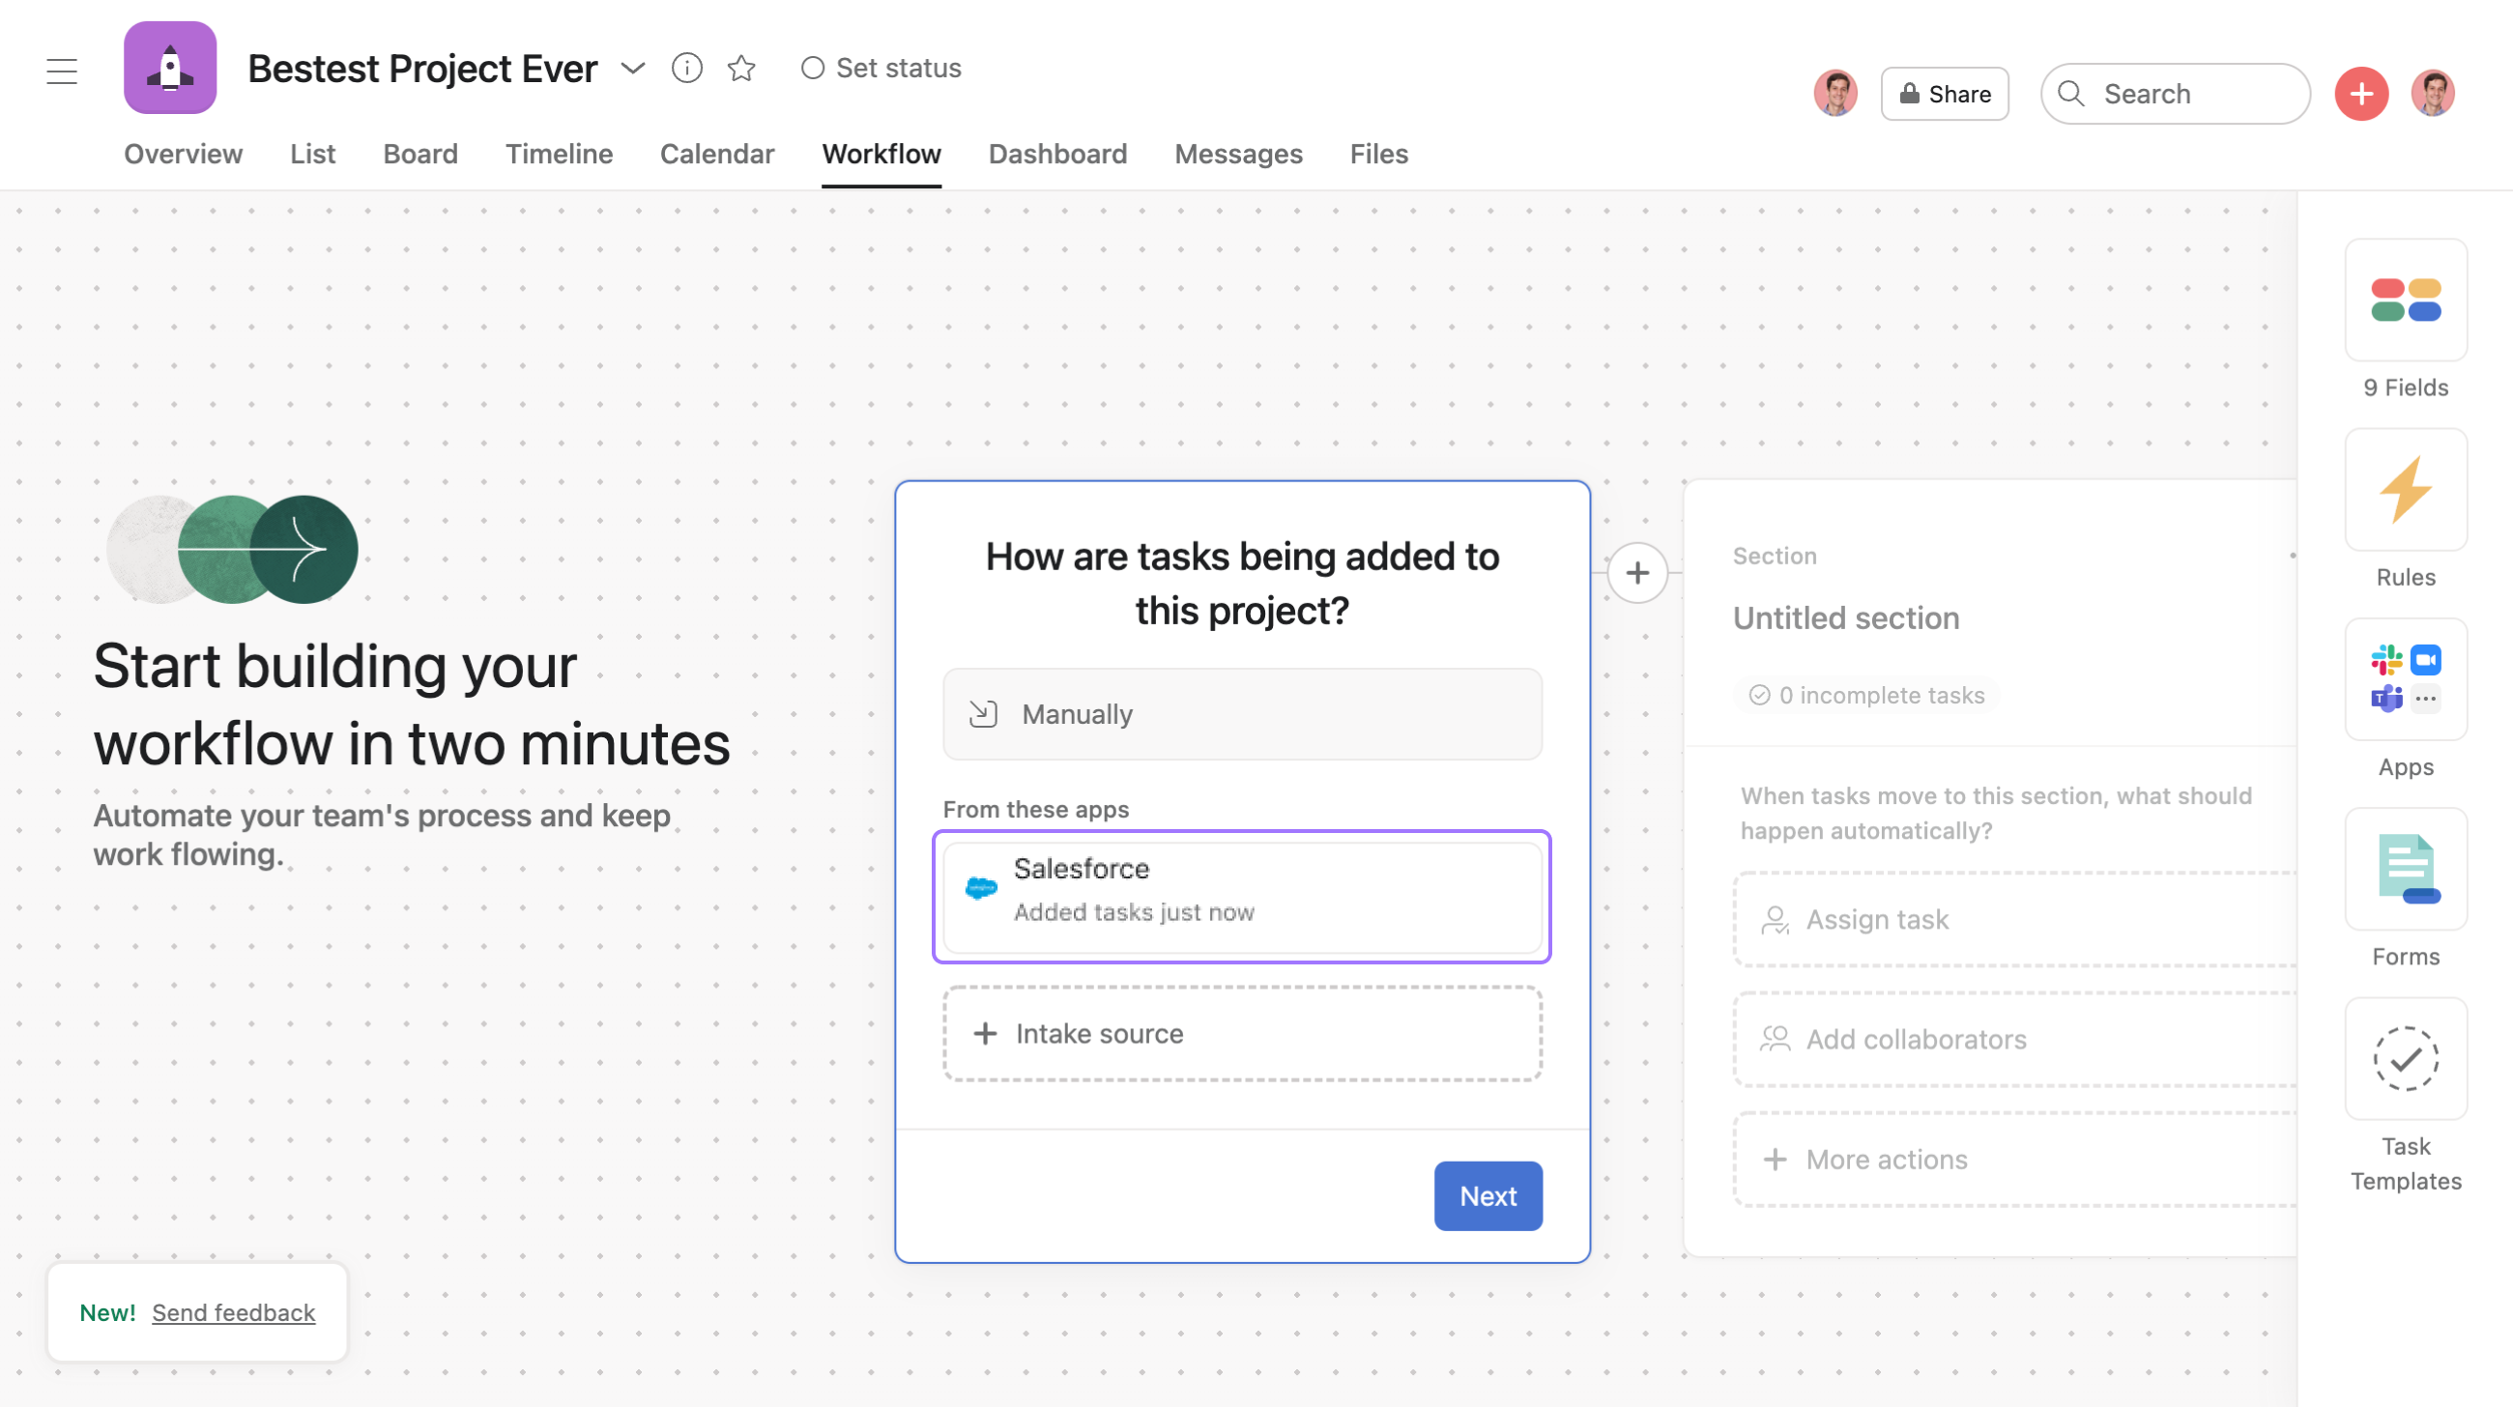Screen dimensions: 2513x1407
Task: Click the Add collaborators people icon
Action: click(x=1776, y=1040)
